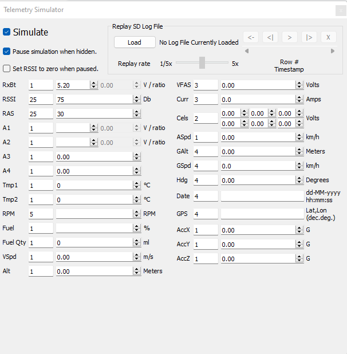Click first Cels top-row cell voltage spinner

pyautogui.click(x=244, y=113)
